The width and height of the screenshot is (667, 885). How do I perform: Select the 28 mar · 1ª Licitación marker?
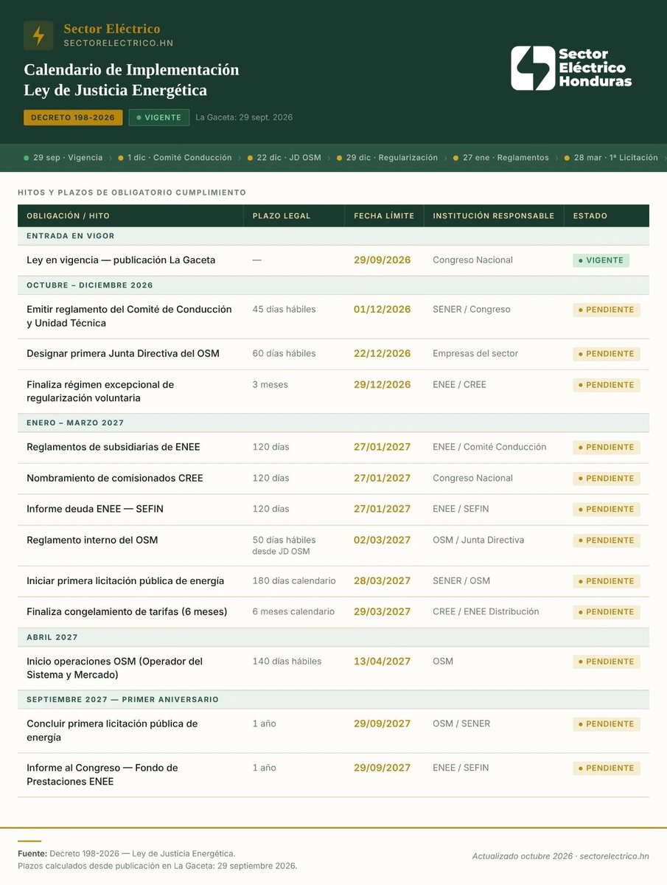click(x=611, y=158)
